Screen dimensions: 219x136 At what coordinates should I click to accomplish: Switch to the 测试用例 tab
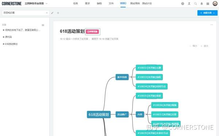[x=135, y=3]
